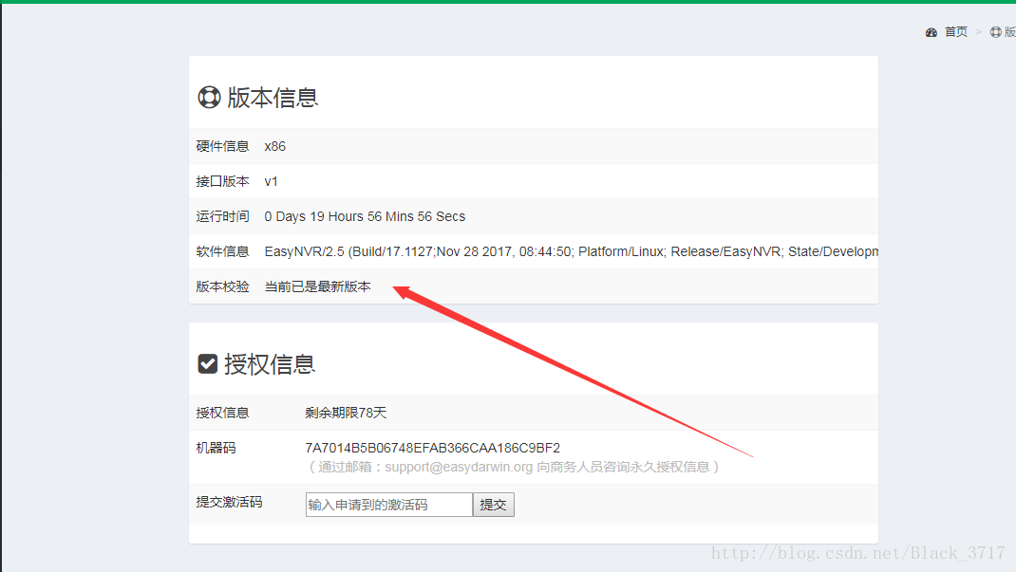Screen dimensions: 1016x572
Task: Click the EasyNVR/2.5 software info text
Action: [x=571, y=251]
